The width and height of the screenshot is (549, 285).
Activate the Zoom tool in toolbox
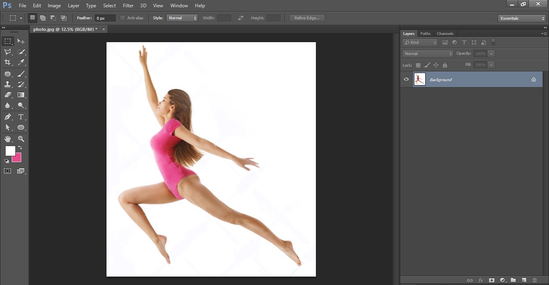pyautogui.click(x=21, y=139)
